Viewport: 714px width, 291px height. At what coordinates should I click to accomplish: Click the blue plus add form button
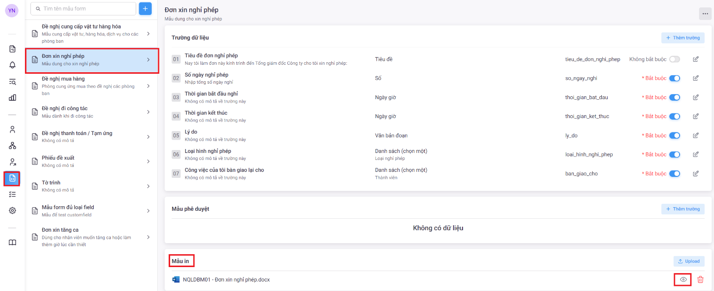145,9
